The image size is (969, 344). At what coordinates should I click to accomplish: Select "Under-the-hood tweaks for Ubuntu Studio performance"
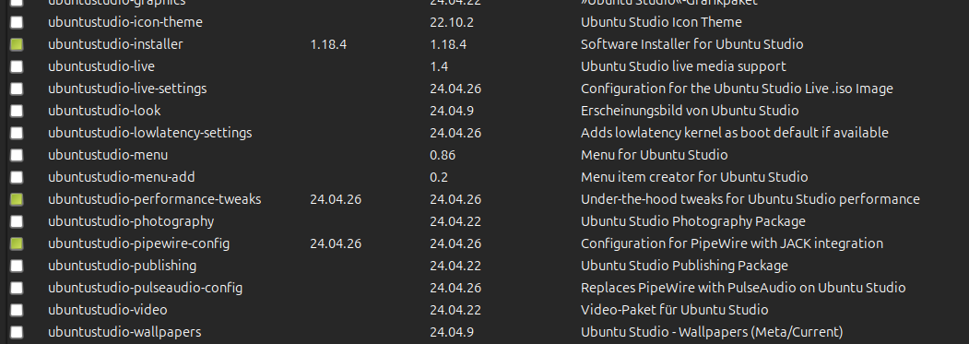click(x=750, y=199)
